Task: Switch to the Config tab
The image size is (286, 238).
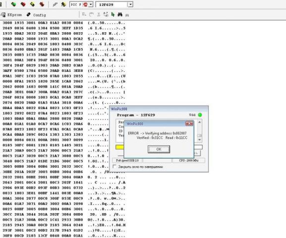Action: [x=36, y=15]
